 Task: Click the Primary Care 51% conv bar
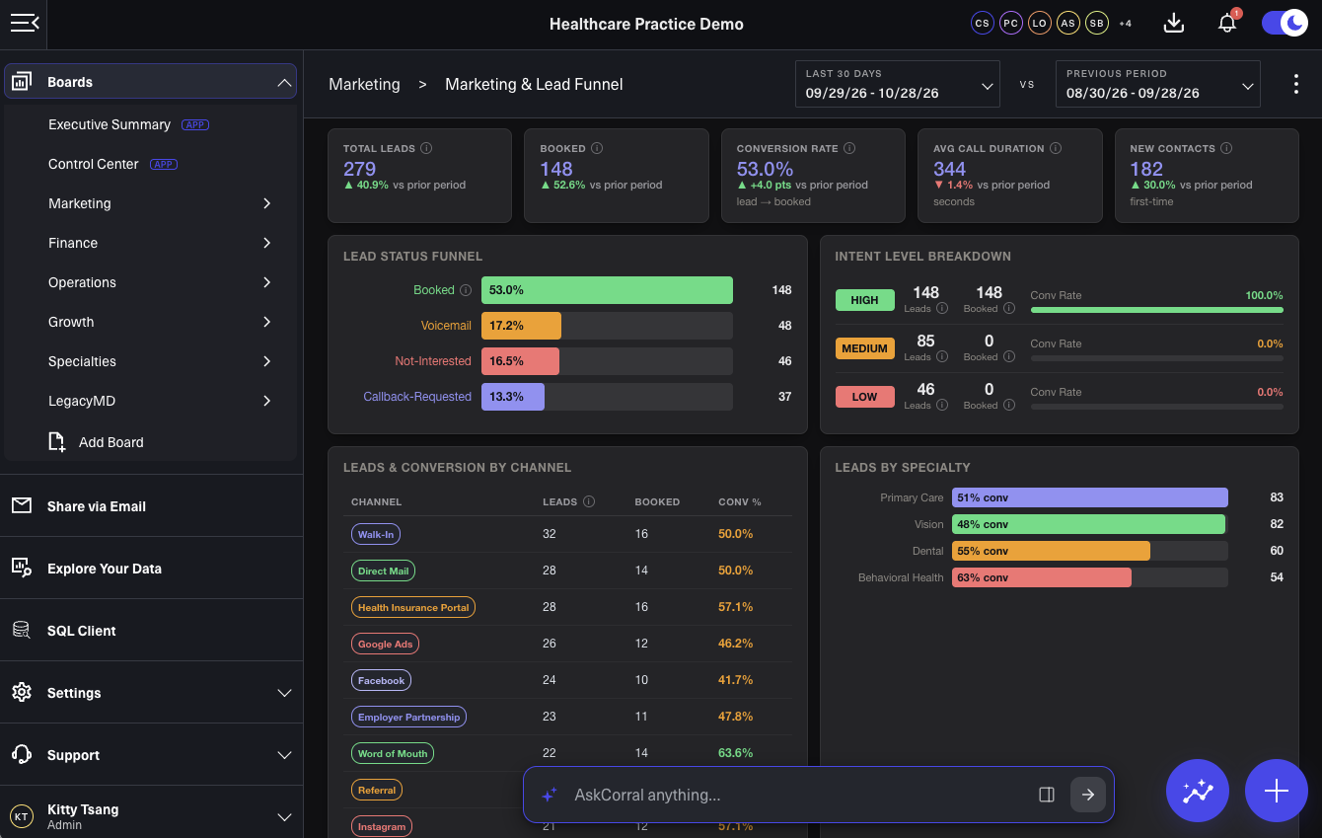(x=1090, y=497)
